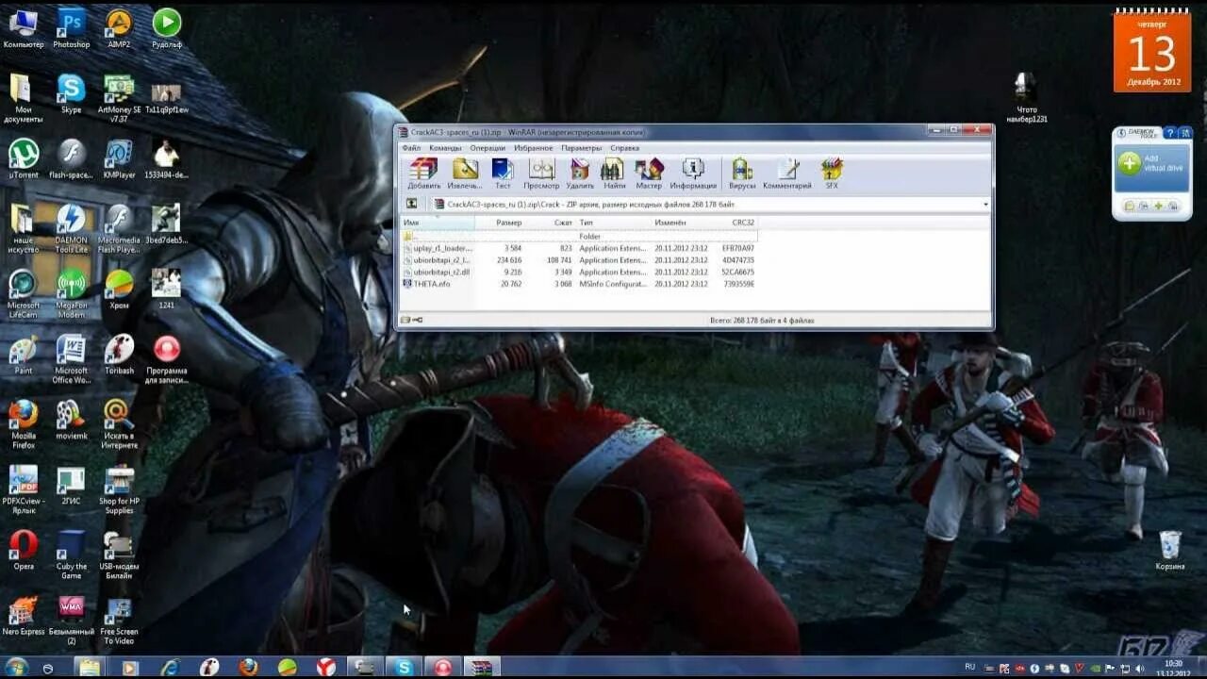Open the Справка menu

click(x=624, y=148)
